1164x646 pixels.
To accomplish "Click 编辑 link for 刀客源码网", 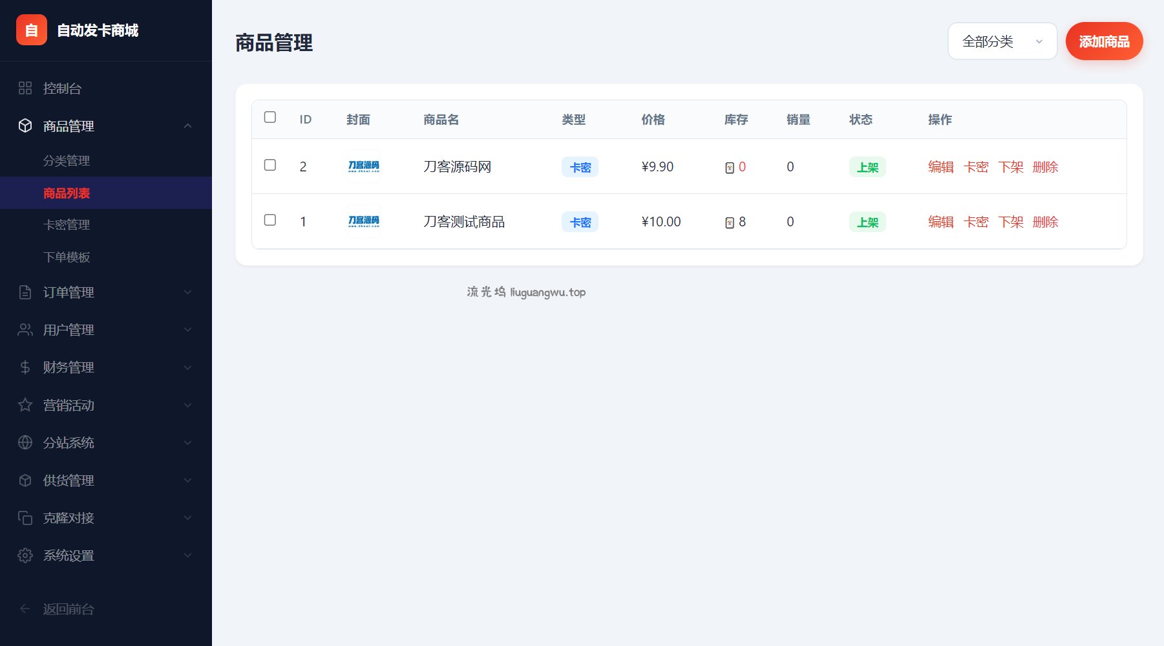I will pyautogui.click(x=940, y=167).
